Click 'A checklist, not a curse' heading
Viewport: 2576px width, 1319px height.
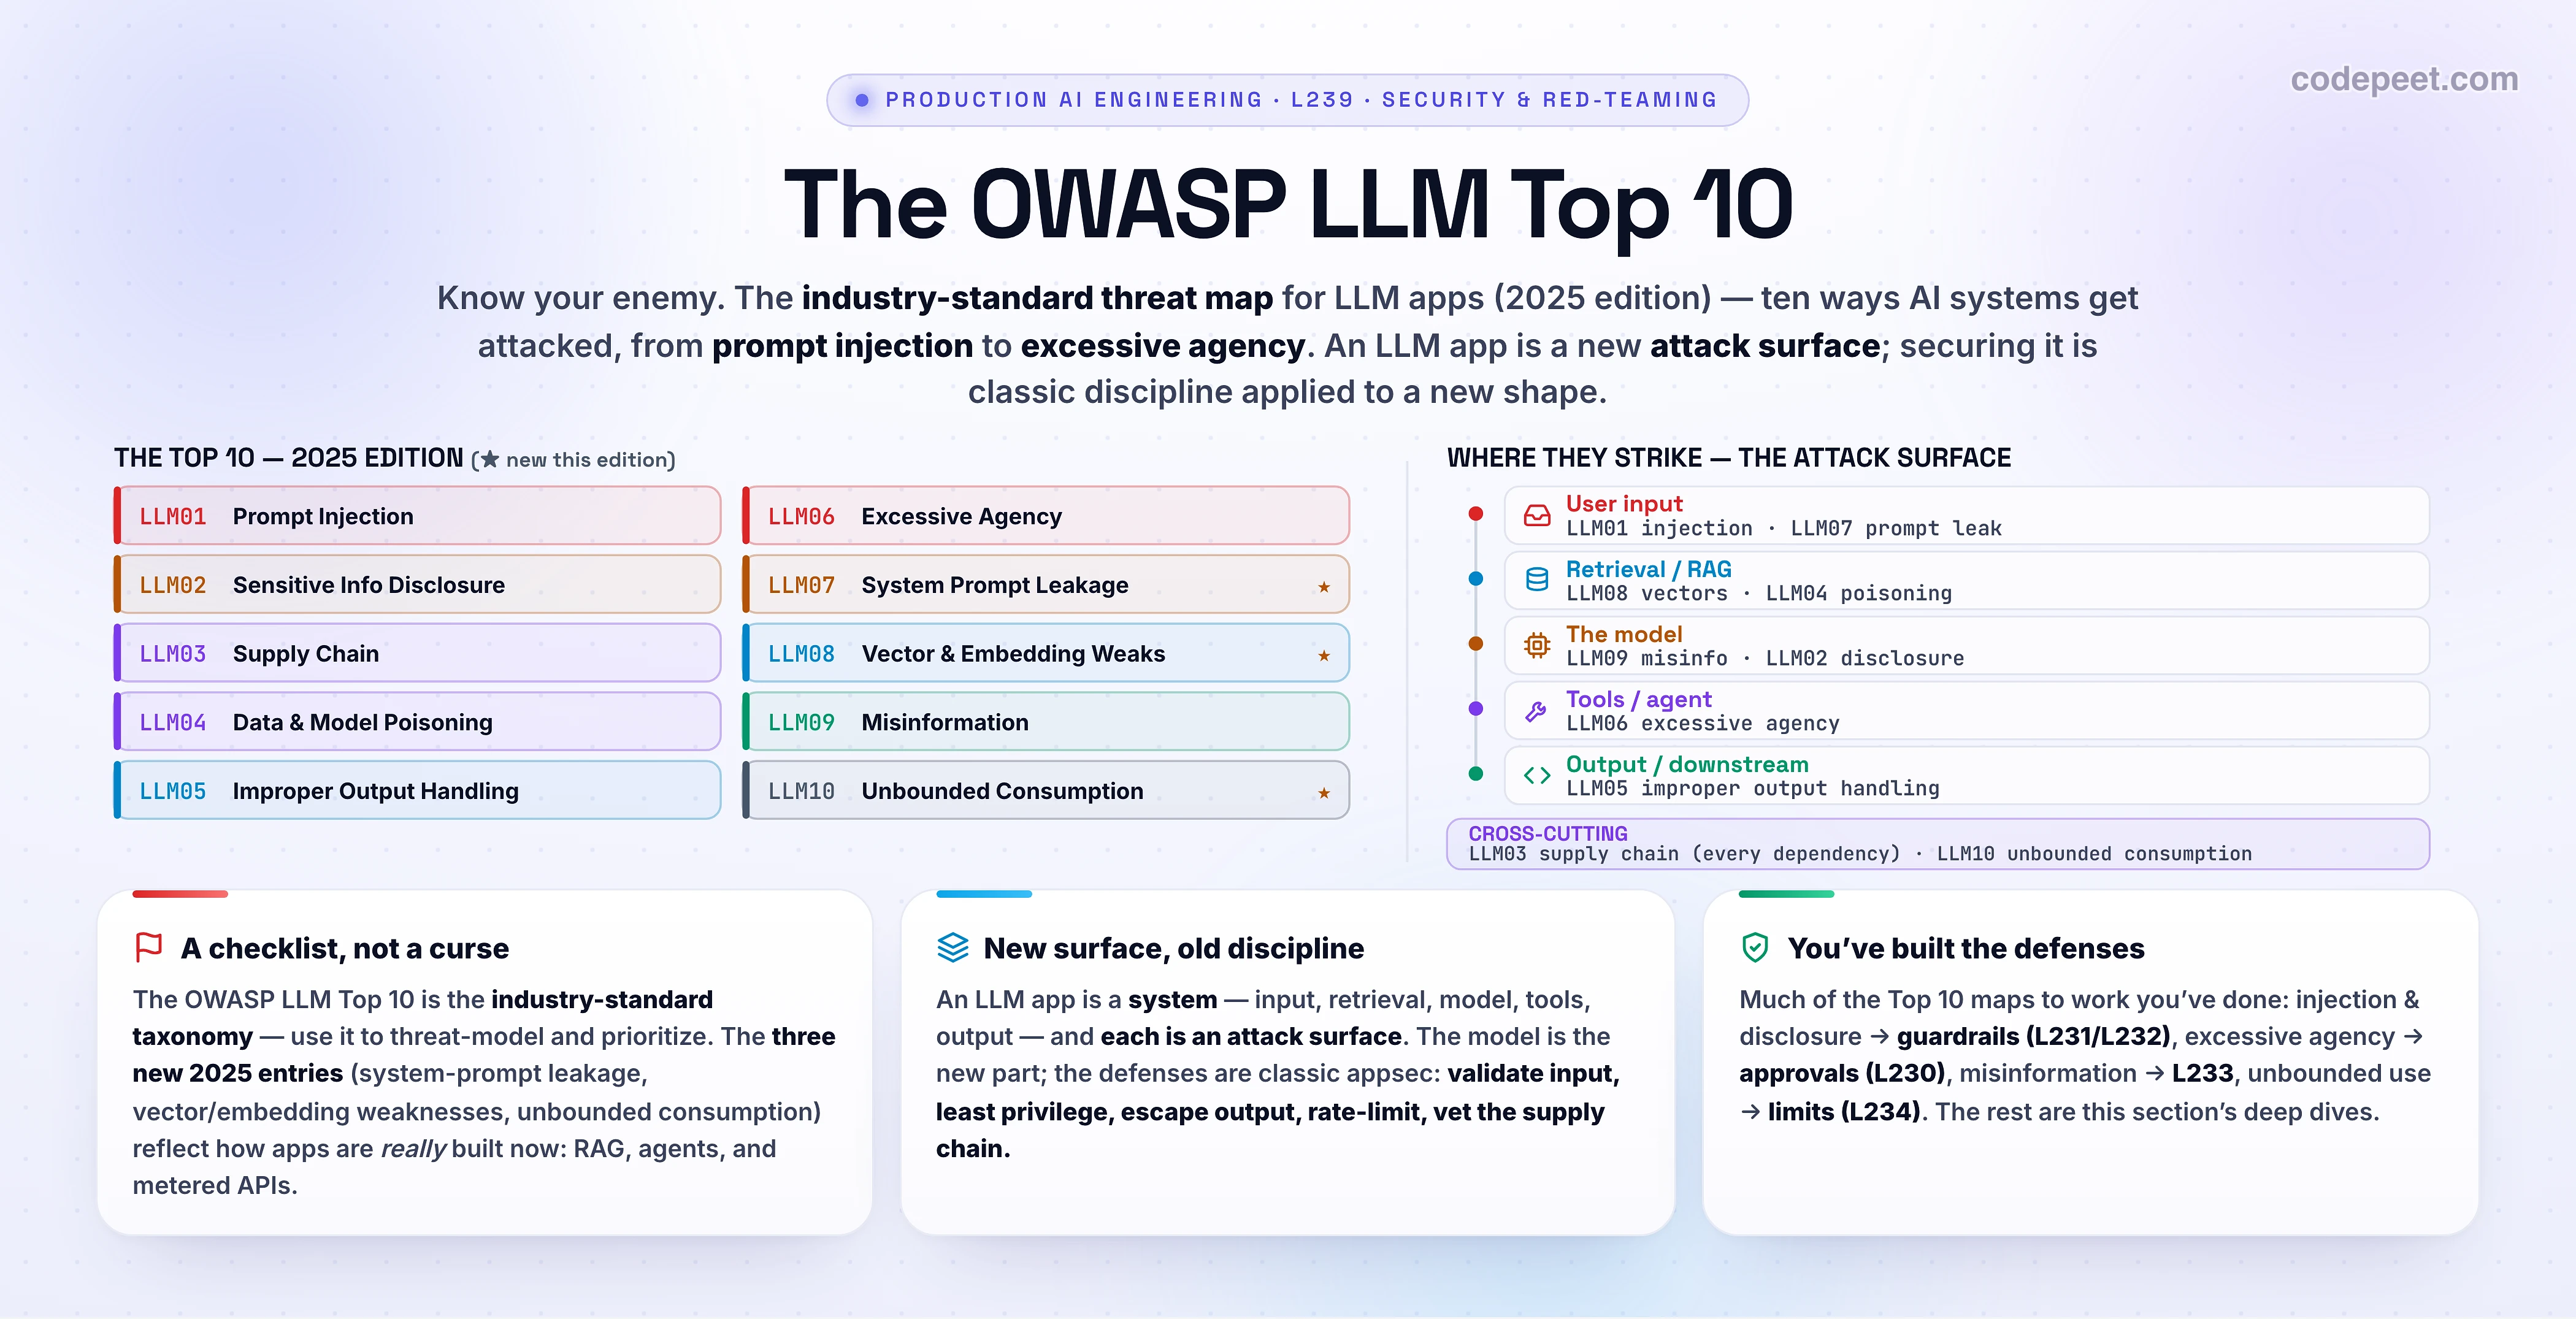pyautogui.click(x=345, y=948)
